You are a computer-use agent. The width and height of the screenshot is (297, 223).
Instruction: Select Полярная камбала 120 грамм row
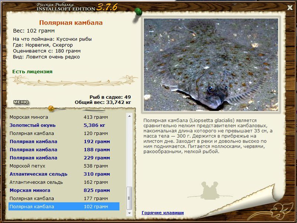click(x=64, y=134)
